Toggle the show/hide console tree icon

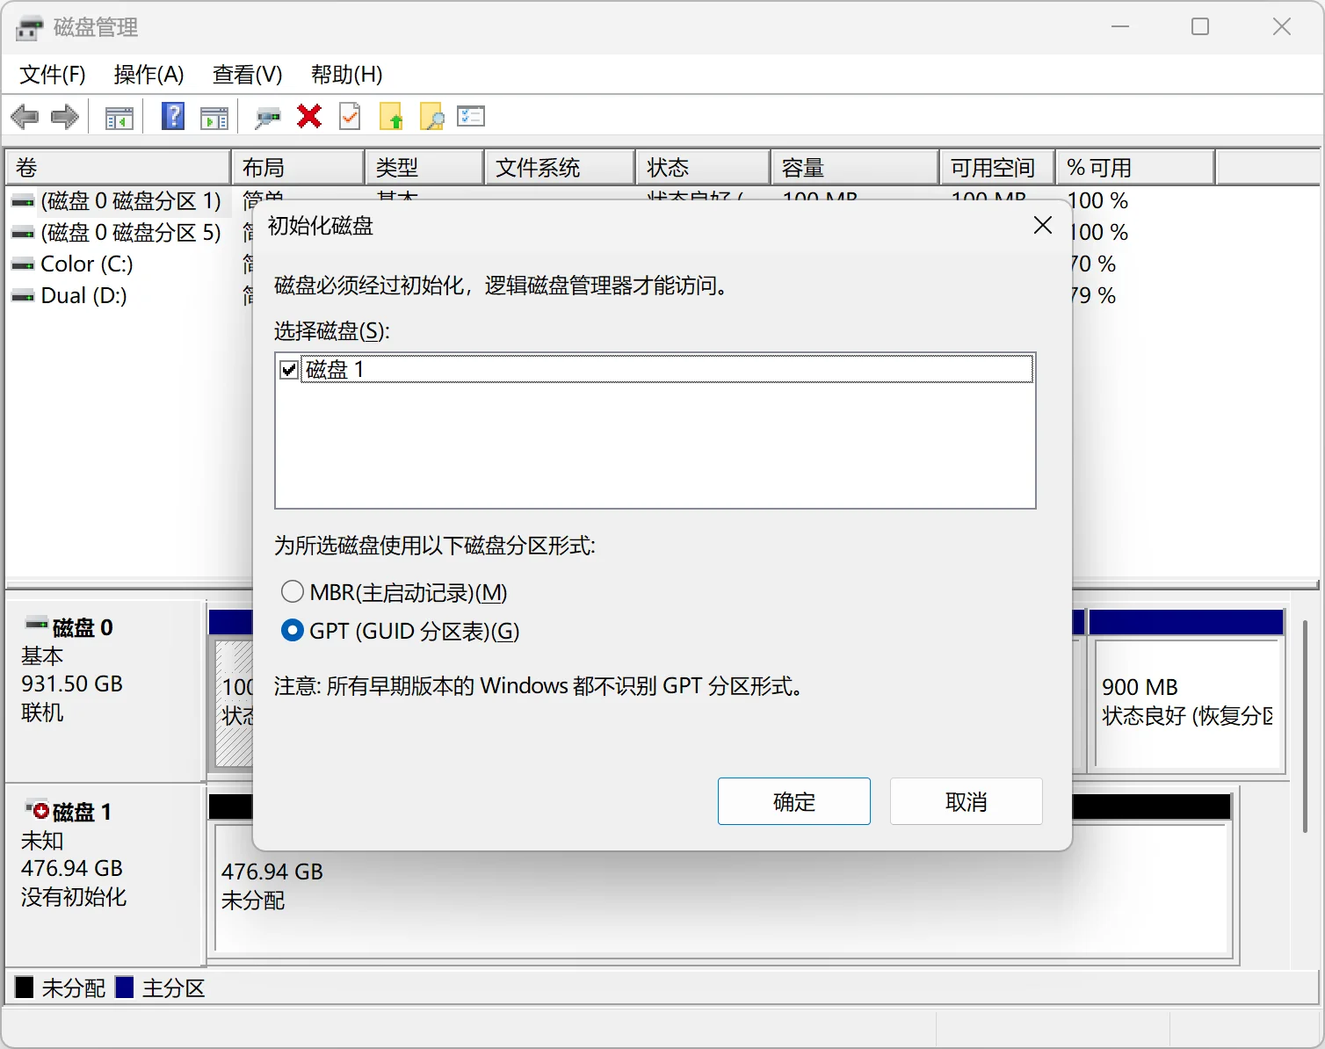click(119, 117)
